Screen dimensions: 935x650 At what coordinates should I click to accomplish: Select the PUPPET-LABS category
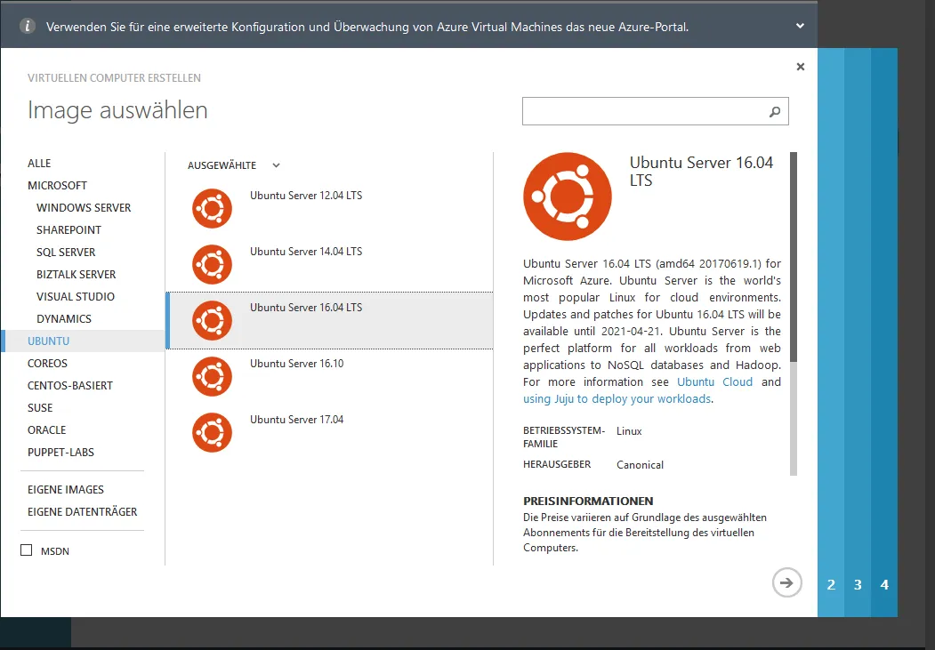click(60, 453)
